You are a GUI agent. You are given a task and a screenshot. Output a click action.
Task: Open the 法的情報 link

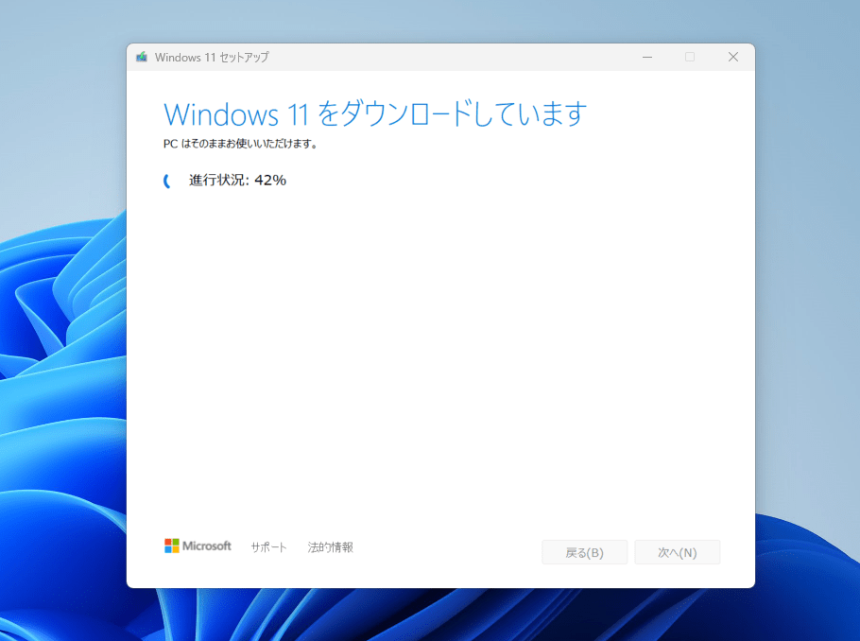click(x=330, y=547)
